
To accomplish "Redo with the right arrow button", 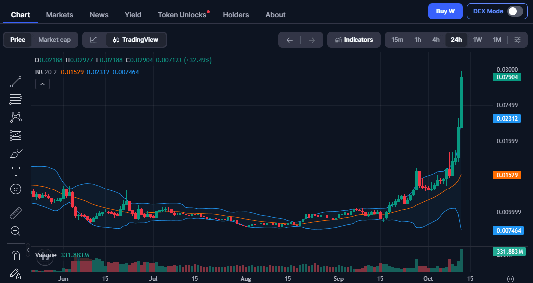I will [x=311, y=40].
